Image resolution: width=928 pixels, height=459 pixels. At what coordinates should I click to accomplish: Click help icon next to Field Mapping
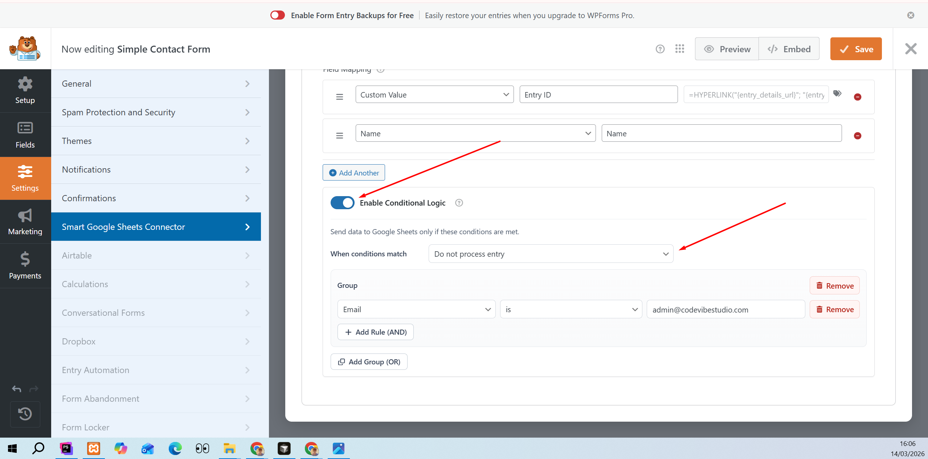pos(380,70)
